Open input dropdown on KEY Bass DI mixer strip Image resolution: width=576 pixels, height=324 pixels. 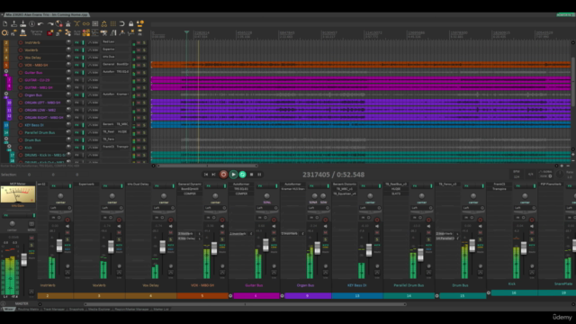coord(370,208)
